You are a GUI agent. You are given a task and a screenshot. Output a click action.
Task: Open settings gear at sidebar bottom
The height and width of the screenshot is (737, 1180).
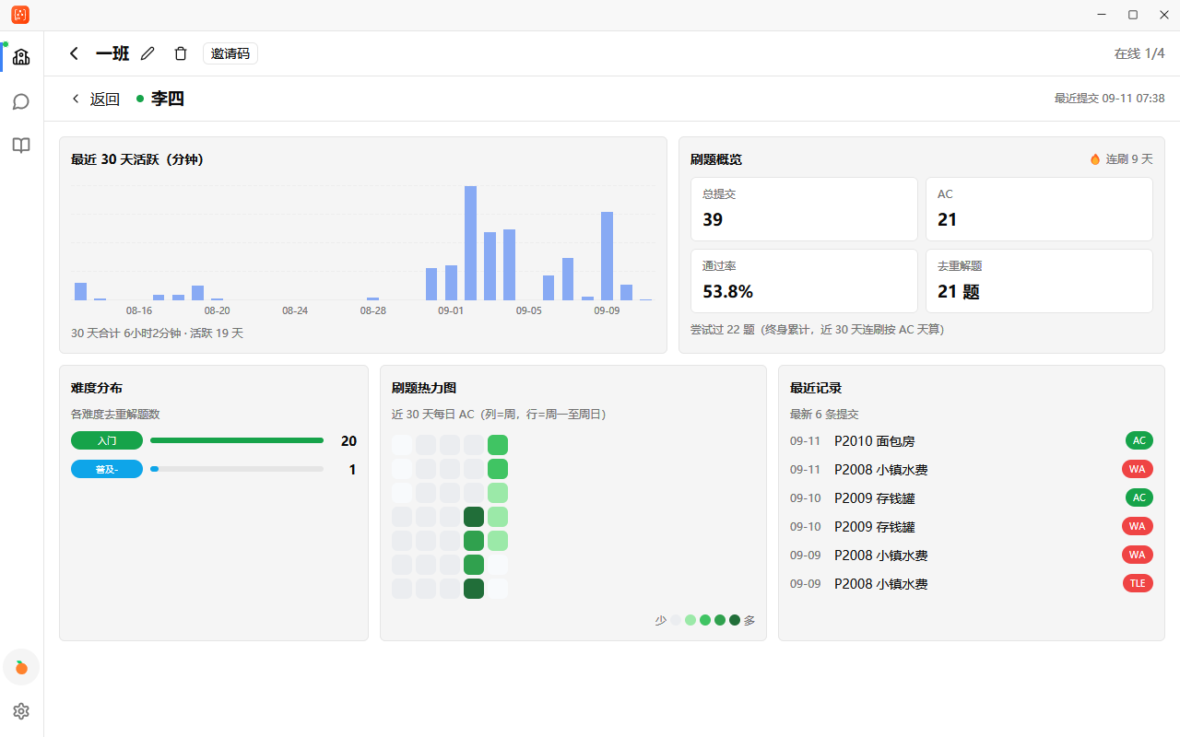coord(21,711)
